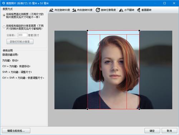179x135 pixels.
Task: Cancel cropping with the 取消 button
Action: (x=169, y=131)
